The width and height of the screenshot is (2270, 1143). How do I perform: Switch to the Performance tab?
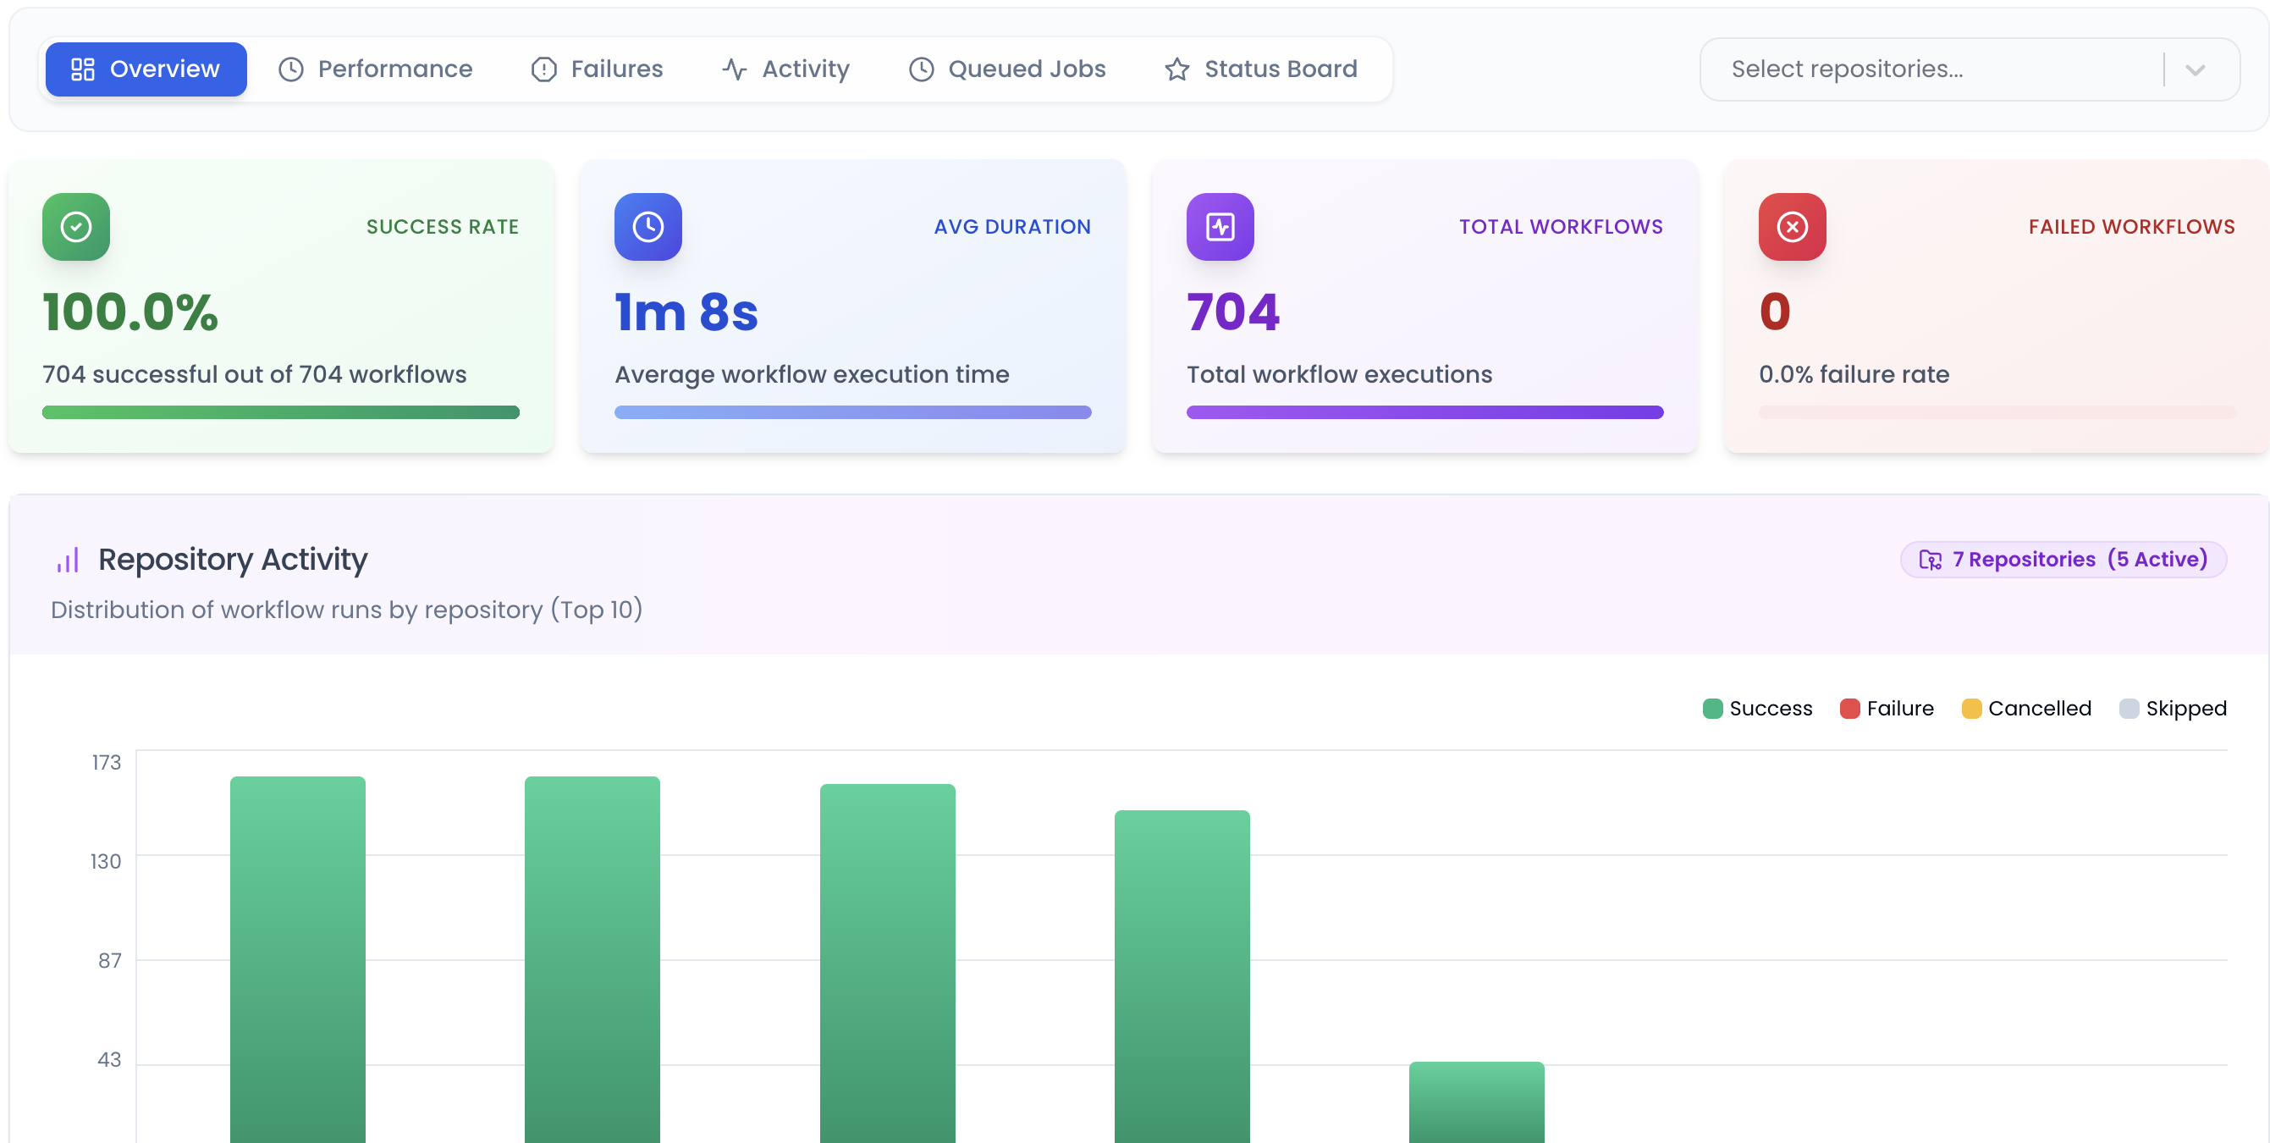[x=377, y=69]
